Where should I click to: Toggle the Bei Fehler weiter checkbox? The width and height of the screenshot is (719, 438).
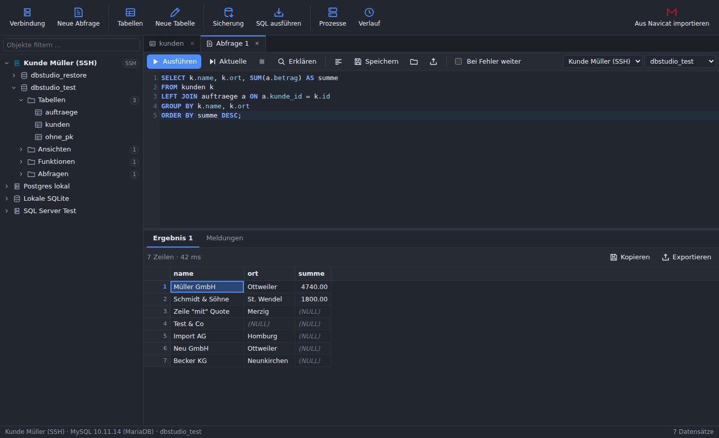point(459,62)
